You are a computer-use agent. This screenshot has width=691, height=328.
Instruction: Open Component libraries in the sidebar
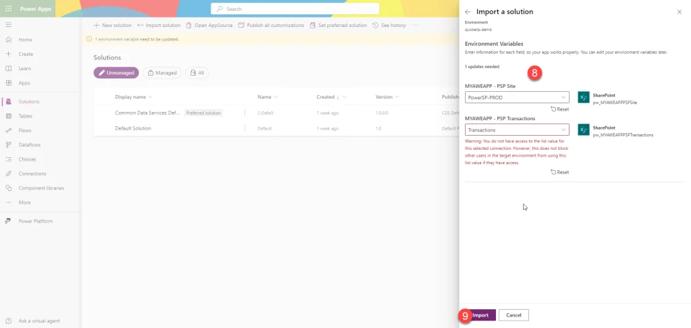coord(41,188)
